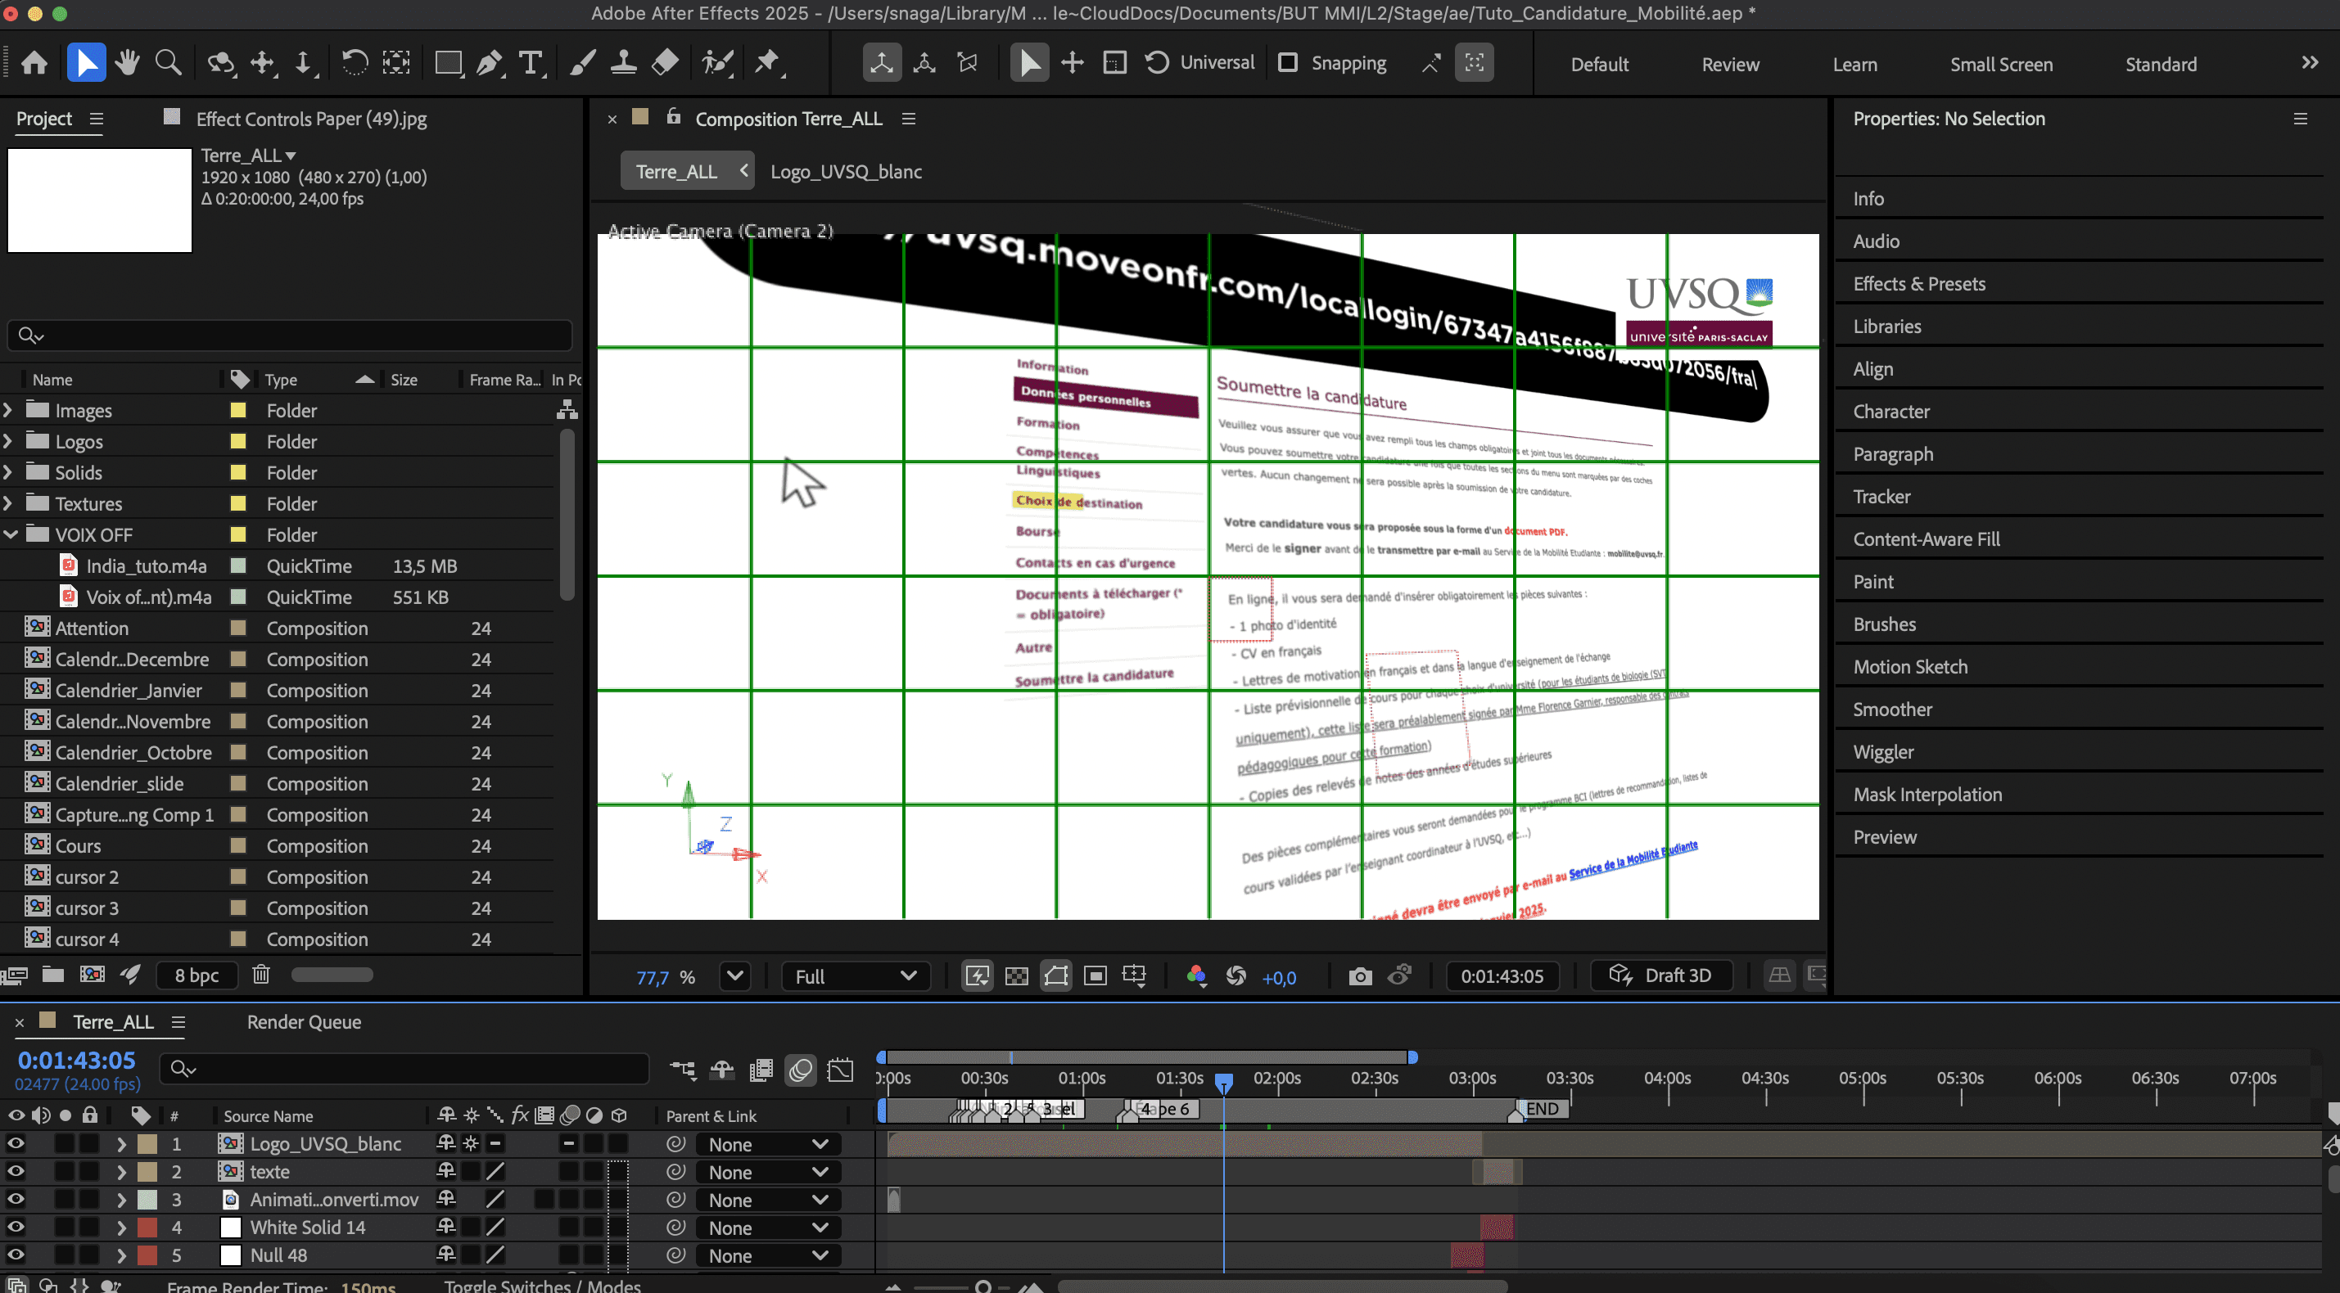Open the Full resolution dropdown

[855, 976]
